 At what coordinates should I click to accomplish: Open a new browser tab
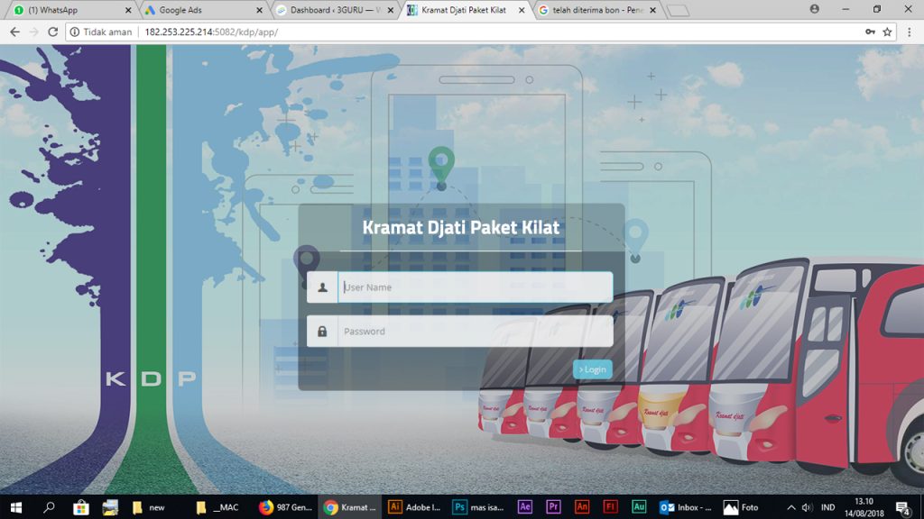678,10
